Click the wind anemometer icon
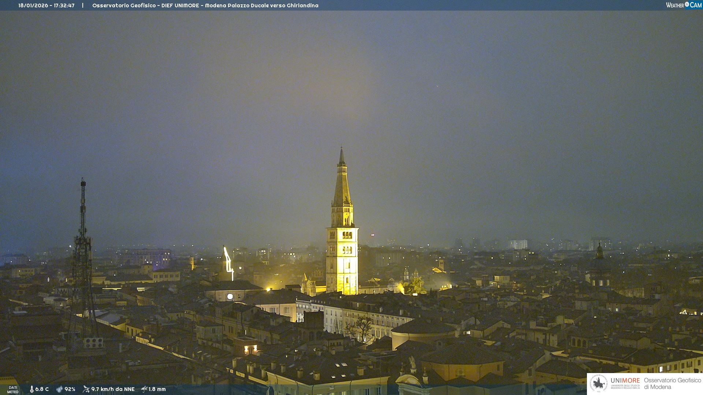 (x=86, y=389)
